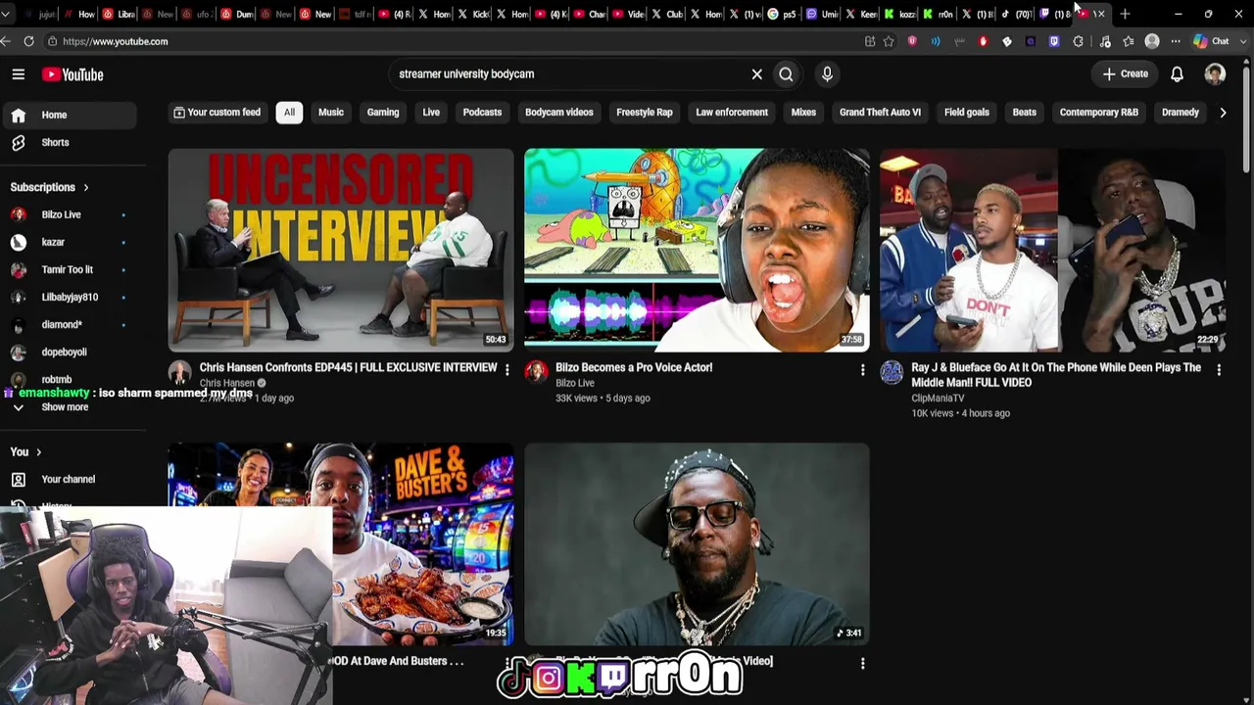This screenshot has width=1254, height=705.
Task: Select the Grand Theft Auto VI chip
Action: tap(880, 113)
